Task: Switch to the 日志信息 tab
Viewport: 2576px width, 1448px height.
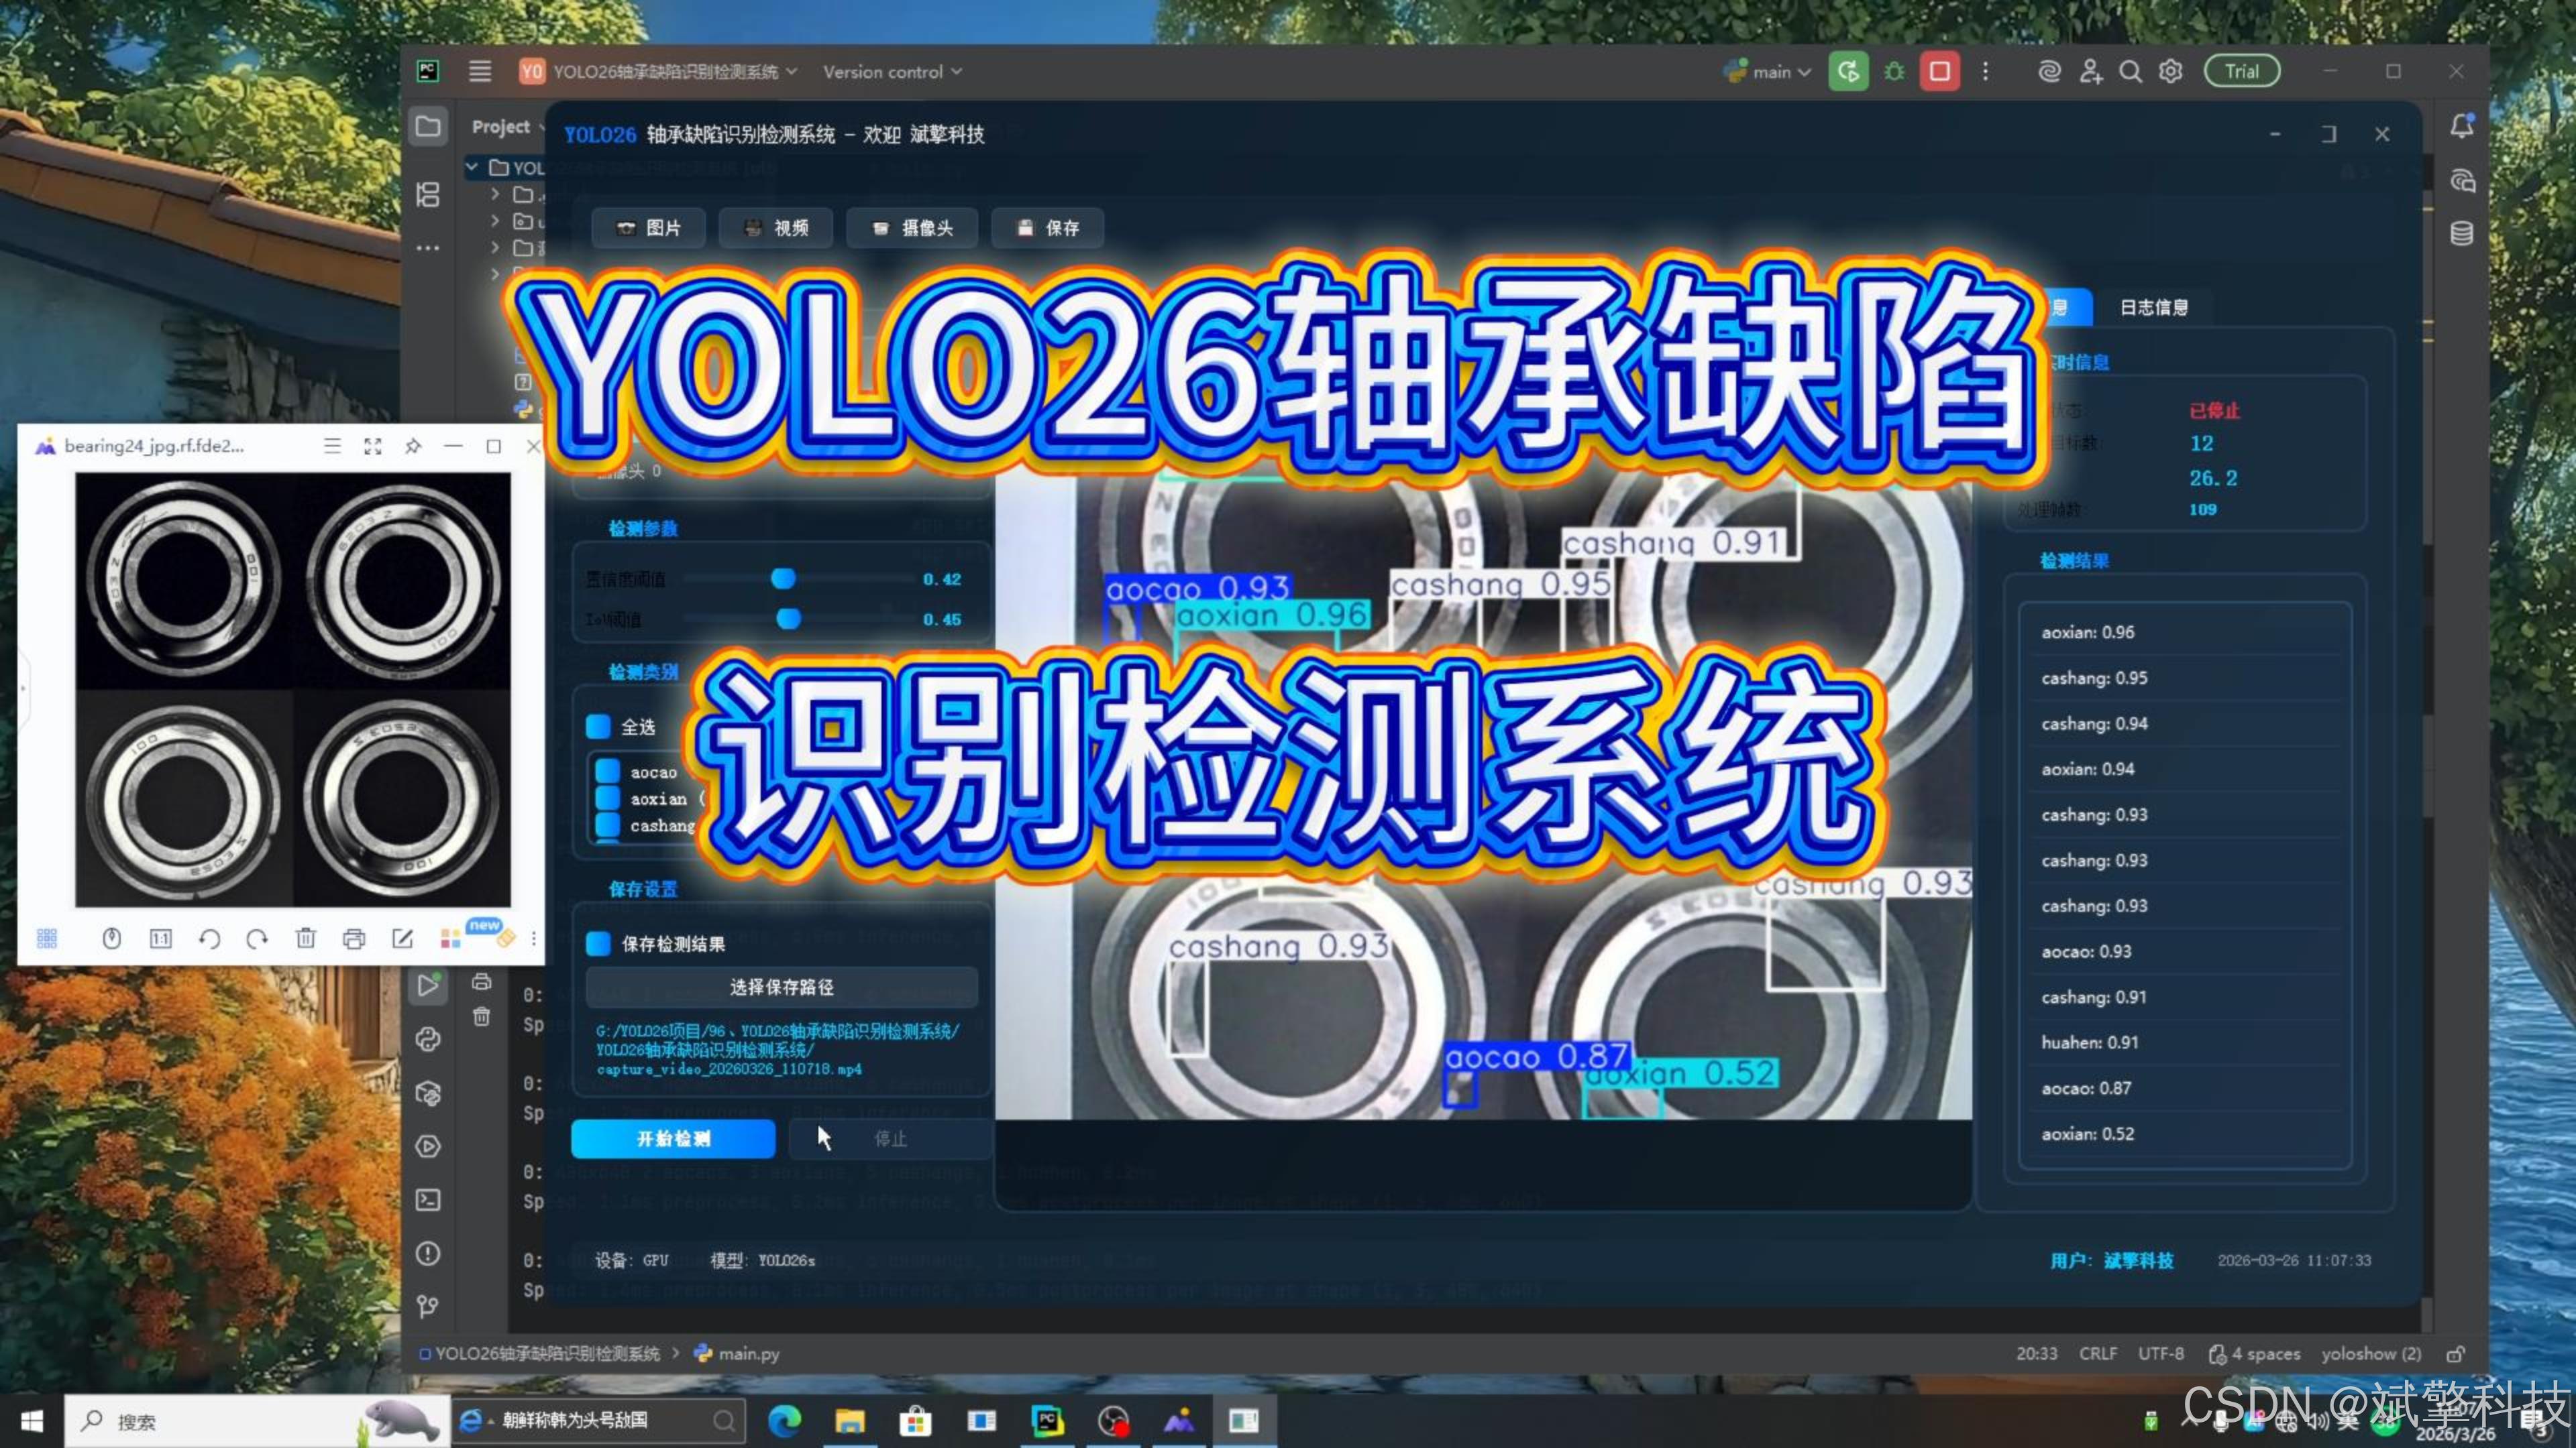Action: 2154,307
